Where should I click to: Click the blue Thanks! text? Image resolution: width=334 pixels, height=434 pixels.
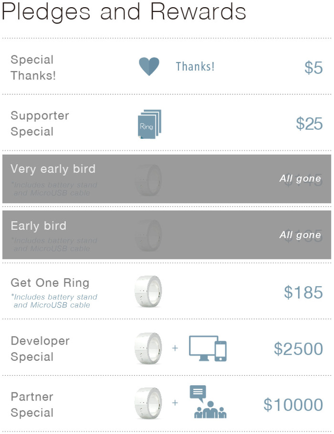click(x=195, y=66)
